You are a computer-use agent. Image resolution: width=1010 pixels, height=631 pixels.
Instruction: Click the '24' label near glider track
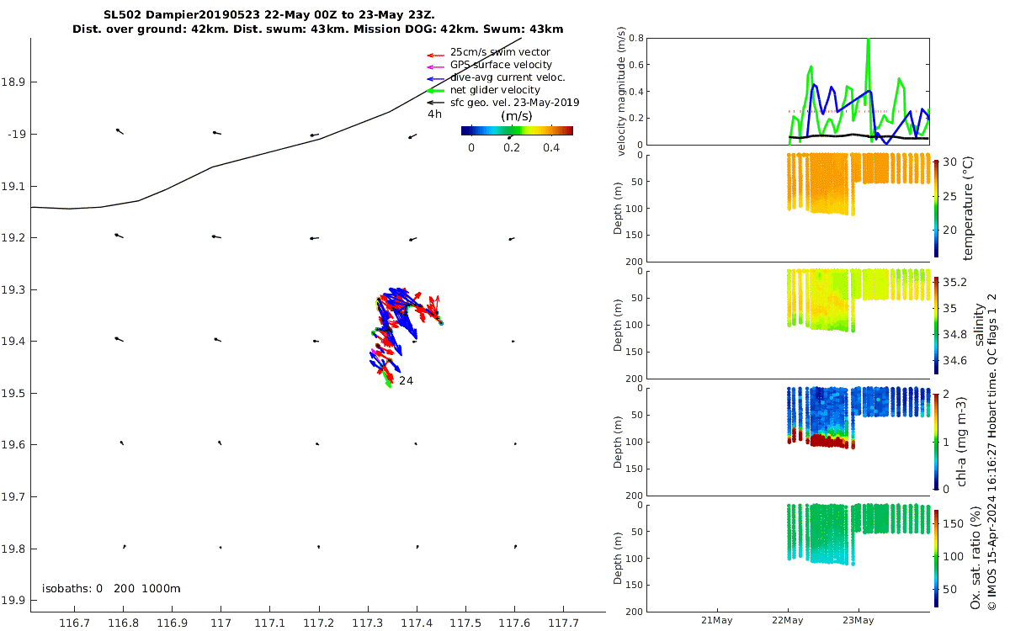pos(407,380)
